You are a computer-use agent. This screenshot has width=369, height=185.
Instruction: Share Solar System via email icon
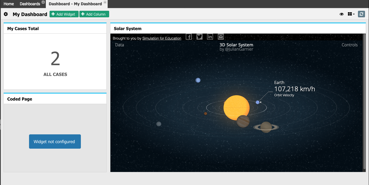(221, 37)
